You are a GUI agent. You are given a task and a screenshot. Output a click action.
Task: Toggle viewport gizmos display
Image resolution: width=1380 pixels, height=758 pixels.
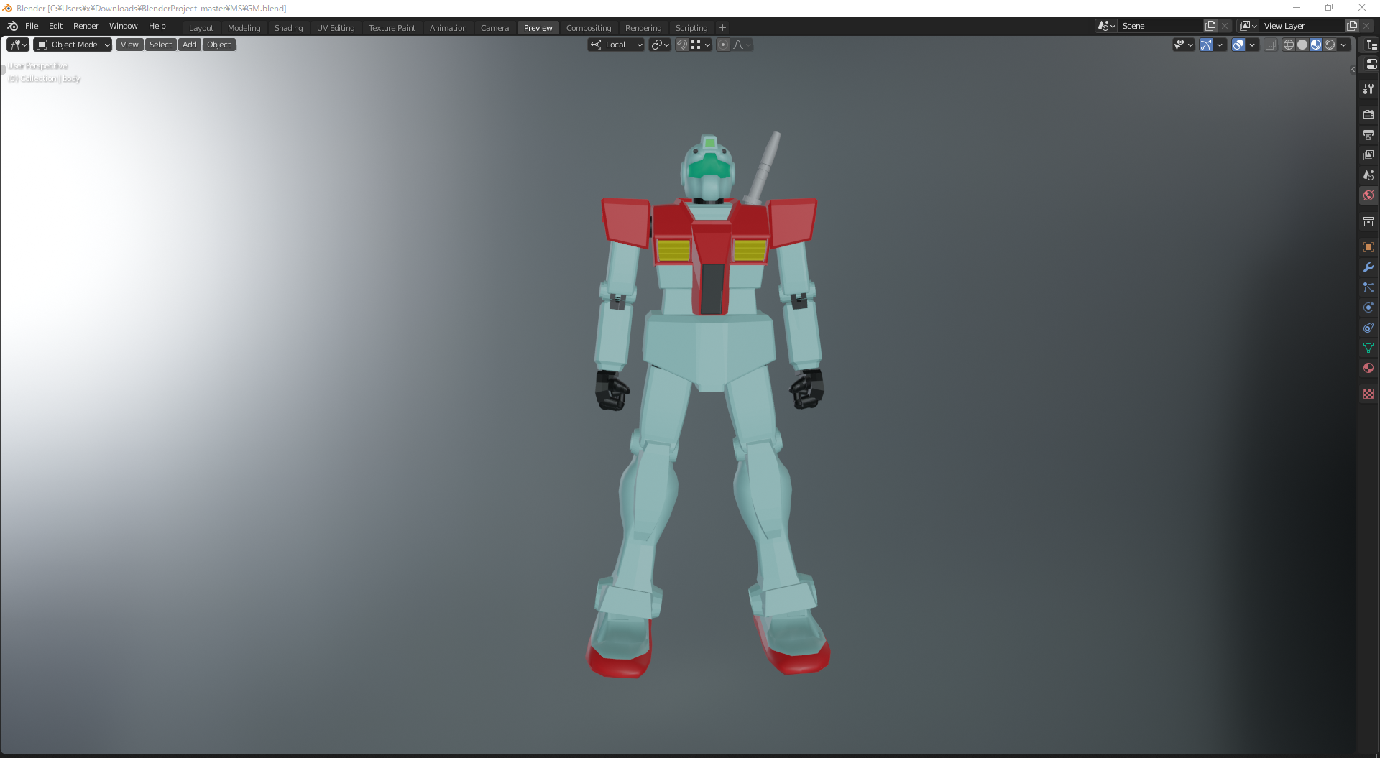[x=1206, y=45]
